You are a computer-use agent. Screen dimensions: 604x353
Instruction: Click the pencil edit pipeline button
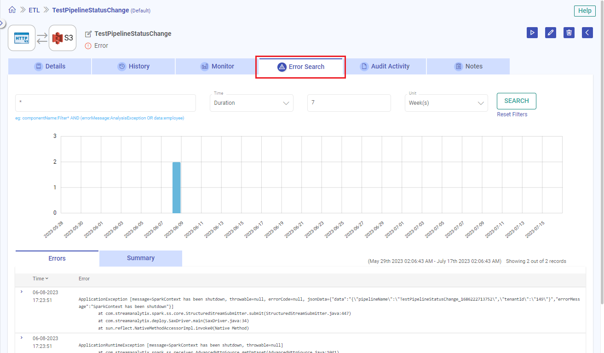click(x=550, y=32)
